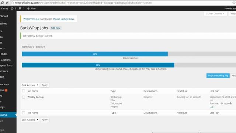Click the DB Backup type entry
This screenshot has width=236, height=133.
click(x=116, y=97)
